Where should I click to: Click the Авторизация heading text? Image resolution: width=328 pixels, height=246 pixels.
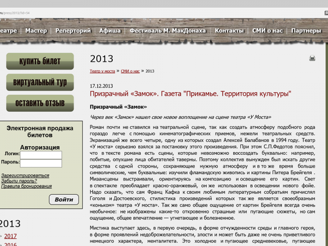pyautogui.click(x=40, y=147)
